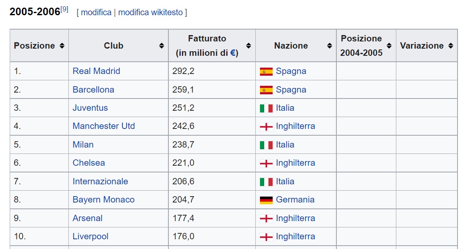Click Italy flag in Juventus row
Image resolution: width=463 pixels, height=249 pixels.
pyautogui.click(x=266, y=109)
